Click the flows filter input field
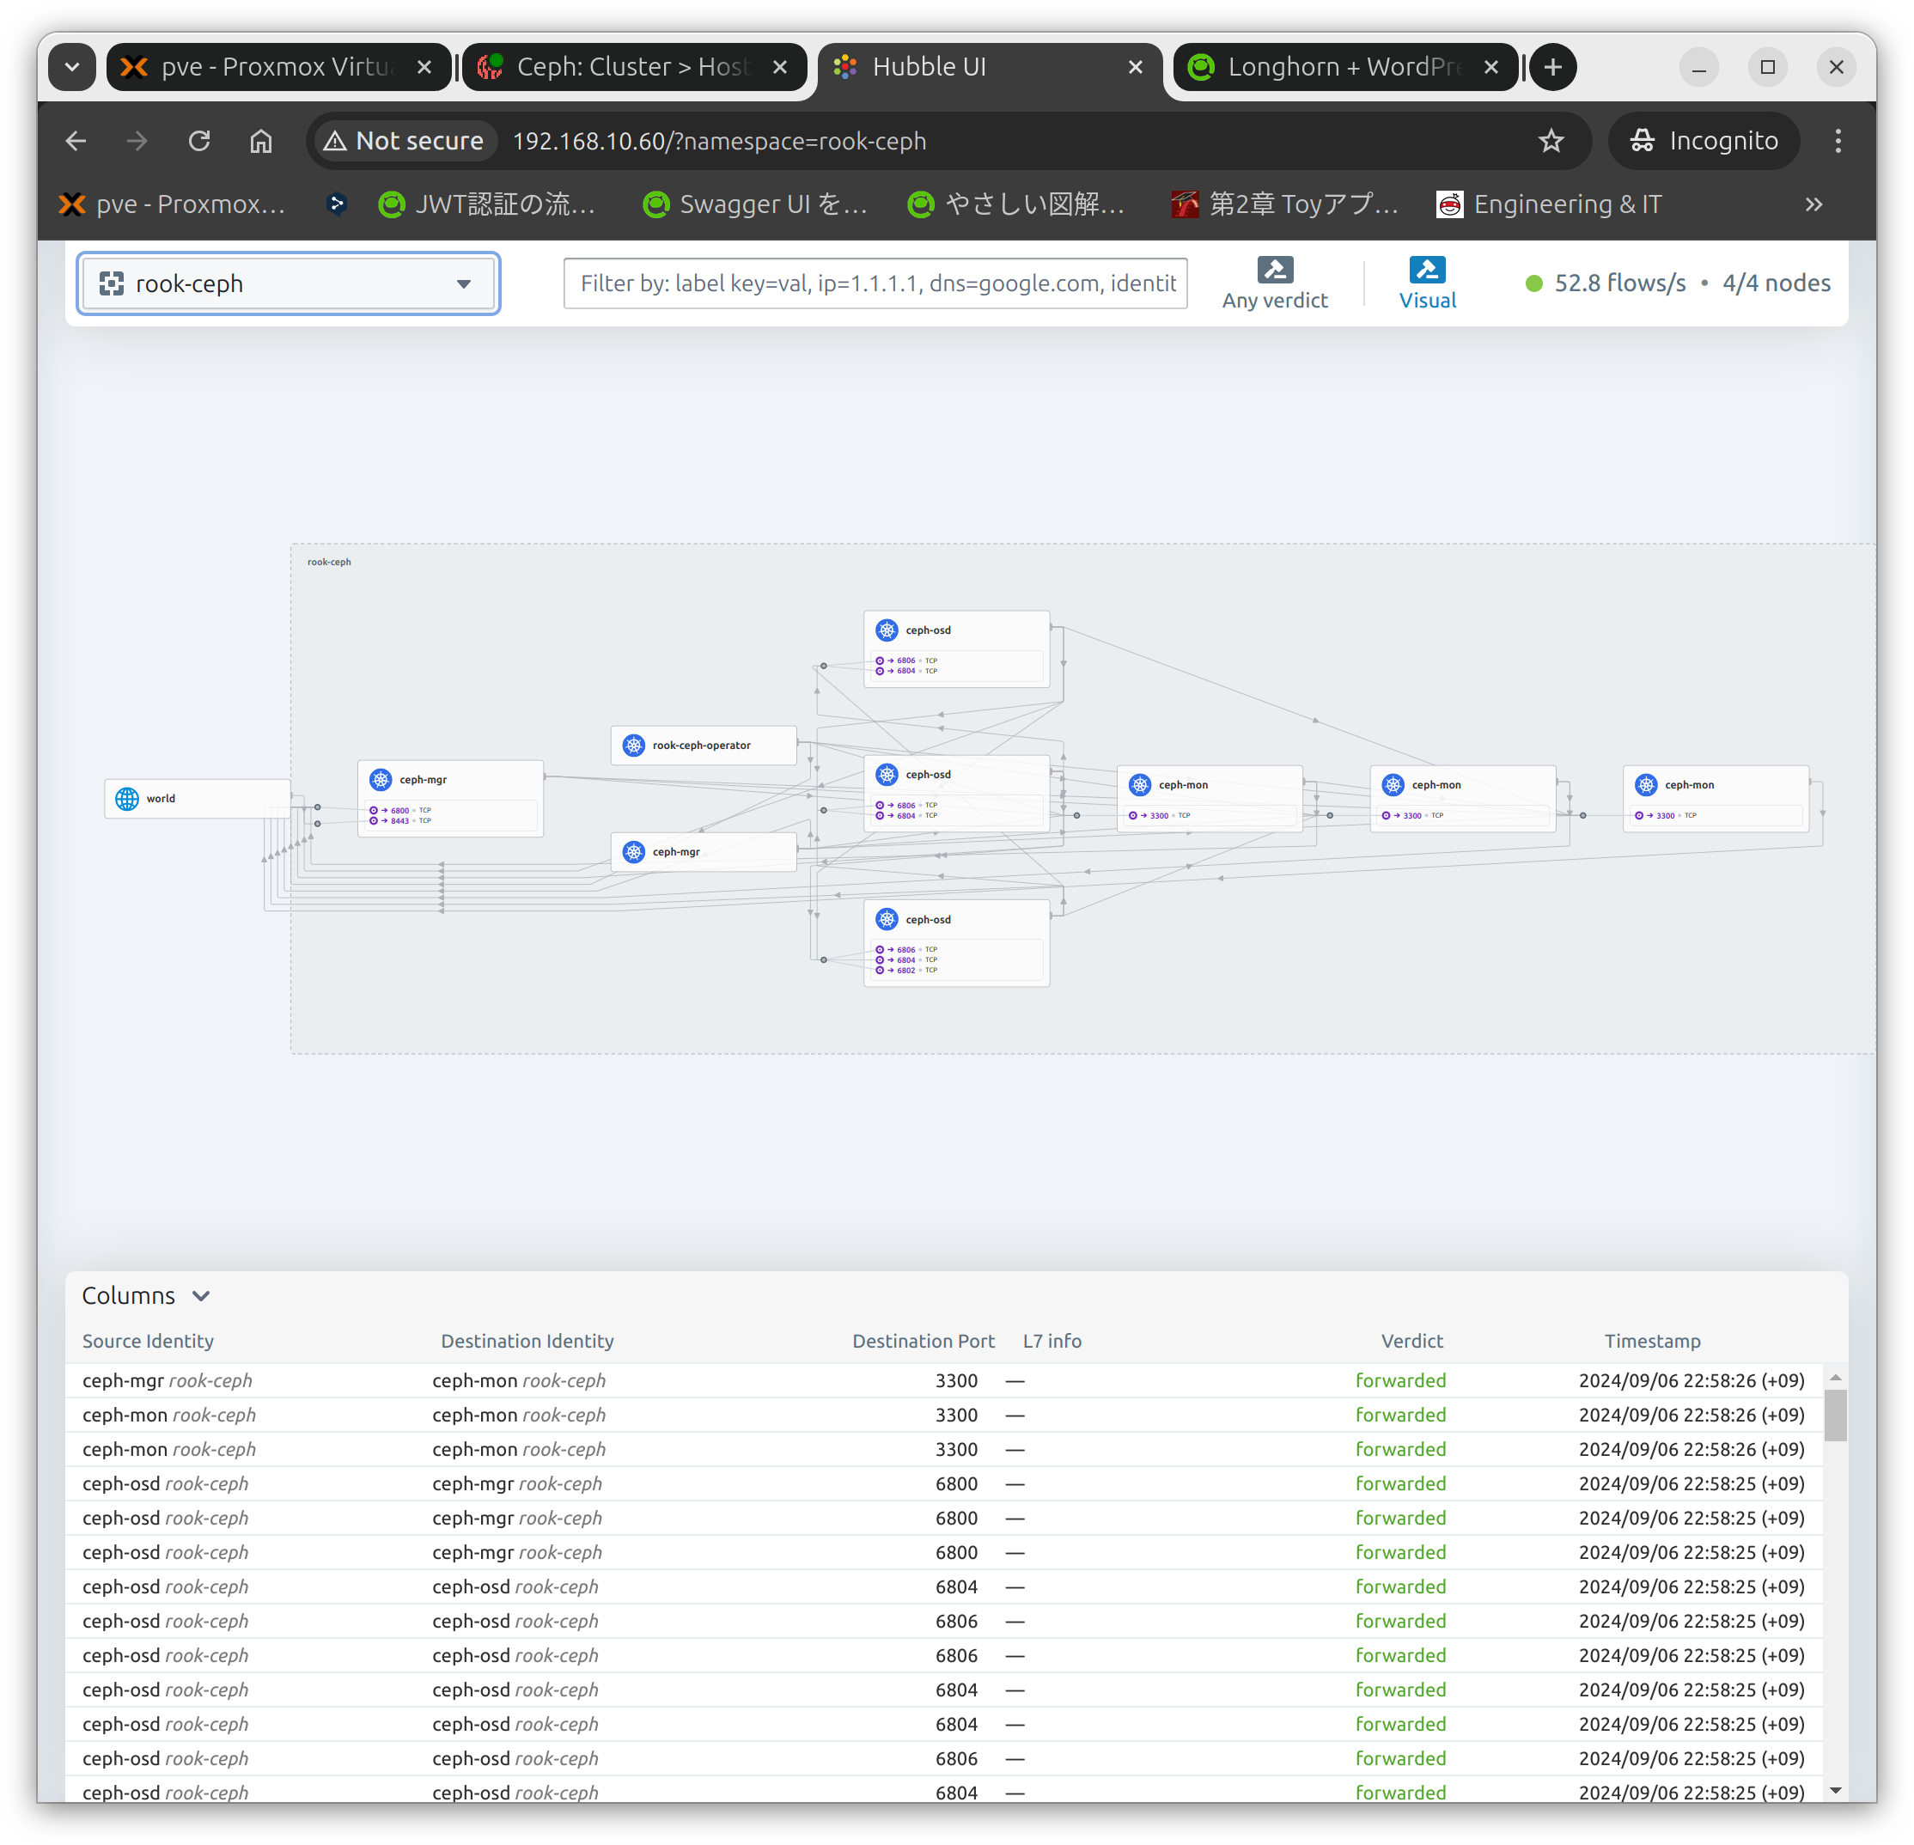The height and width of the screenshot is (1845, 1914). [x=875, y=284]
